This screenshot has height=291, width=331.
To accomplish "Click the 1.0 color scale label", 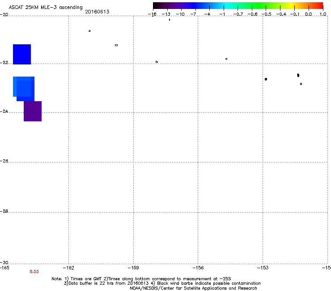I will (x=323, y=14).
